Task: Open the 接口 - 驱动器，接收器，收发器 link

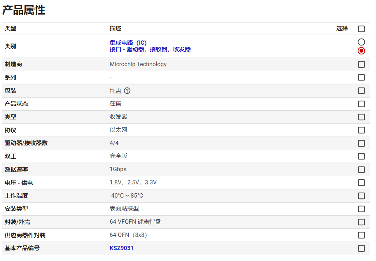Action: (x=150, y=49)
